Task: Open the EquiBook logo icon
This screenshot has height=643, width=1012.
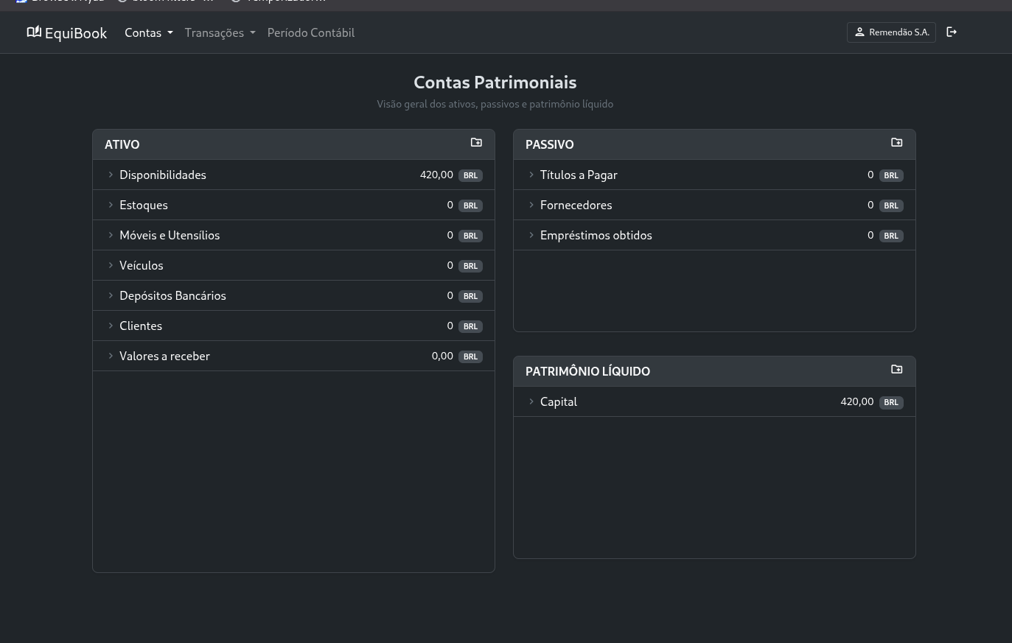Action: pyautogui.click(x=34, y=32)
